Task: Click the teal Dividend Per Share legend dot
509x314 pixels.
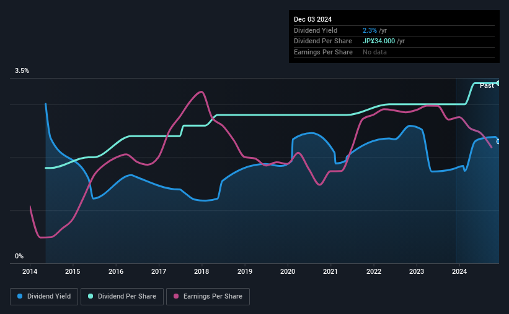Action: click(91, 296)
